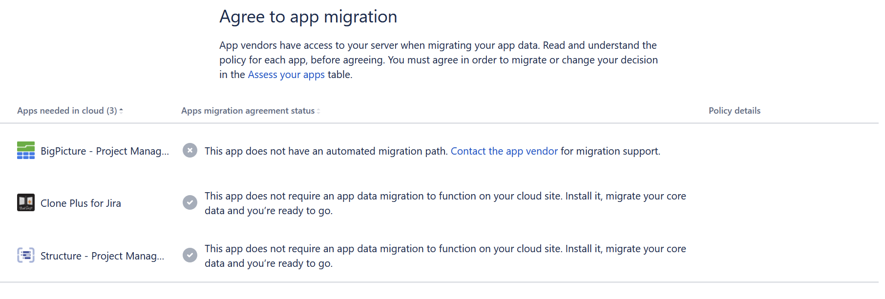Click the BigPicture app icon
885x299 pixels.
(x=26, y=151)
